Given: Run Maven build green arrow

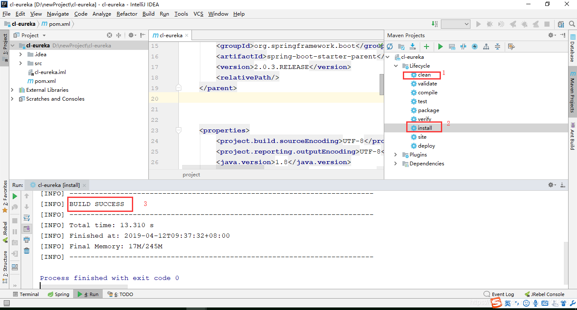Looking at the screenshot, I should coord(440,47).
